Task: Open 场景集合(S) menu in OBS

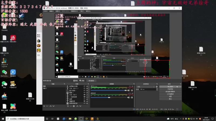Action: tap(74, 11)
